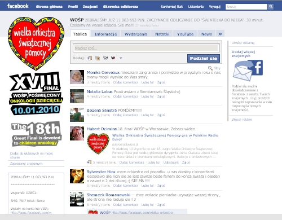The height and width of the screenshot is (220, 282).
Task: Click Dodaj komentarz under Monika Cerveaux's post
Action: coord(126,82)
